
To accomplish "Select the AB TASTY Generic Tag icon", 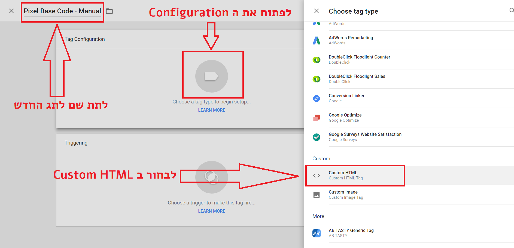I will [317, 233].
